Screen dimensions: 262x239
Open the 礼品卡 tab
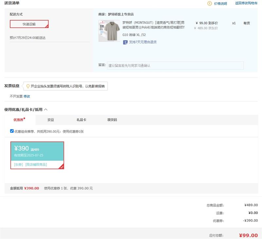point(81,120)
